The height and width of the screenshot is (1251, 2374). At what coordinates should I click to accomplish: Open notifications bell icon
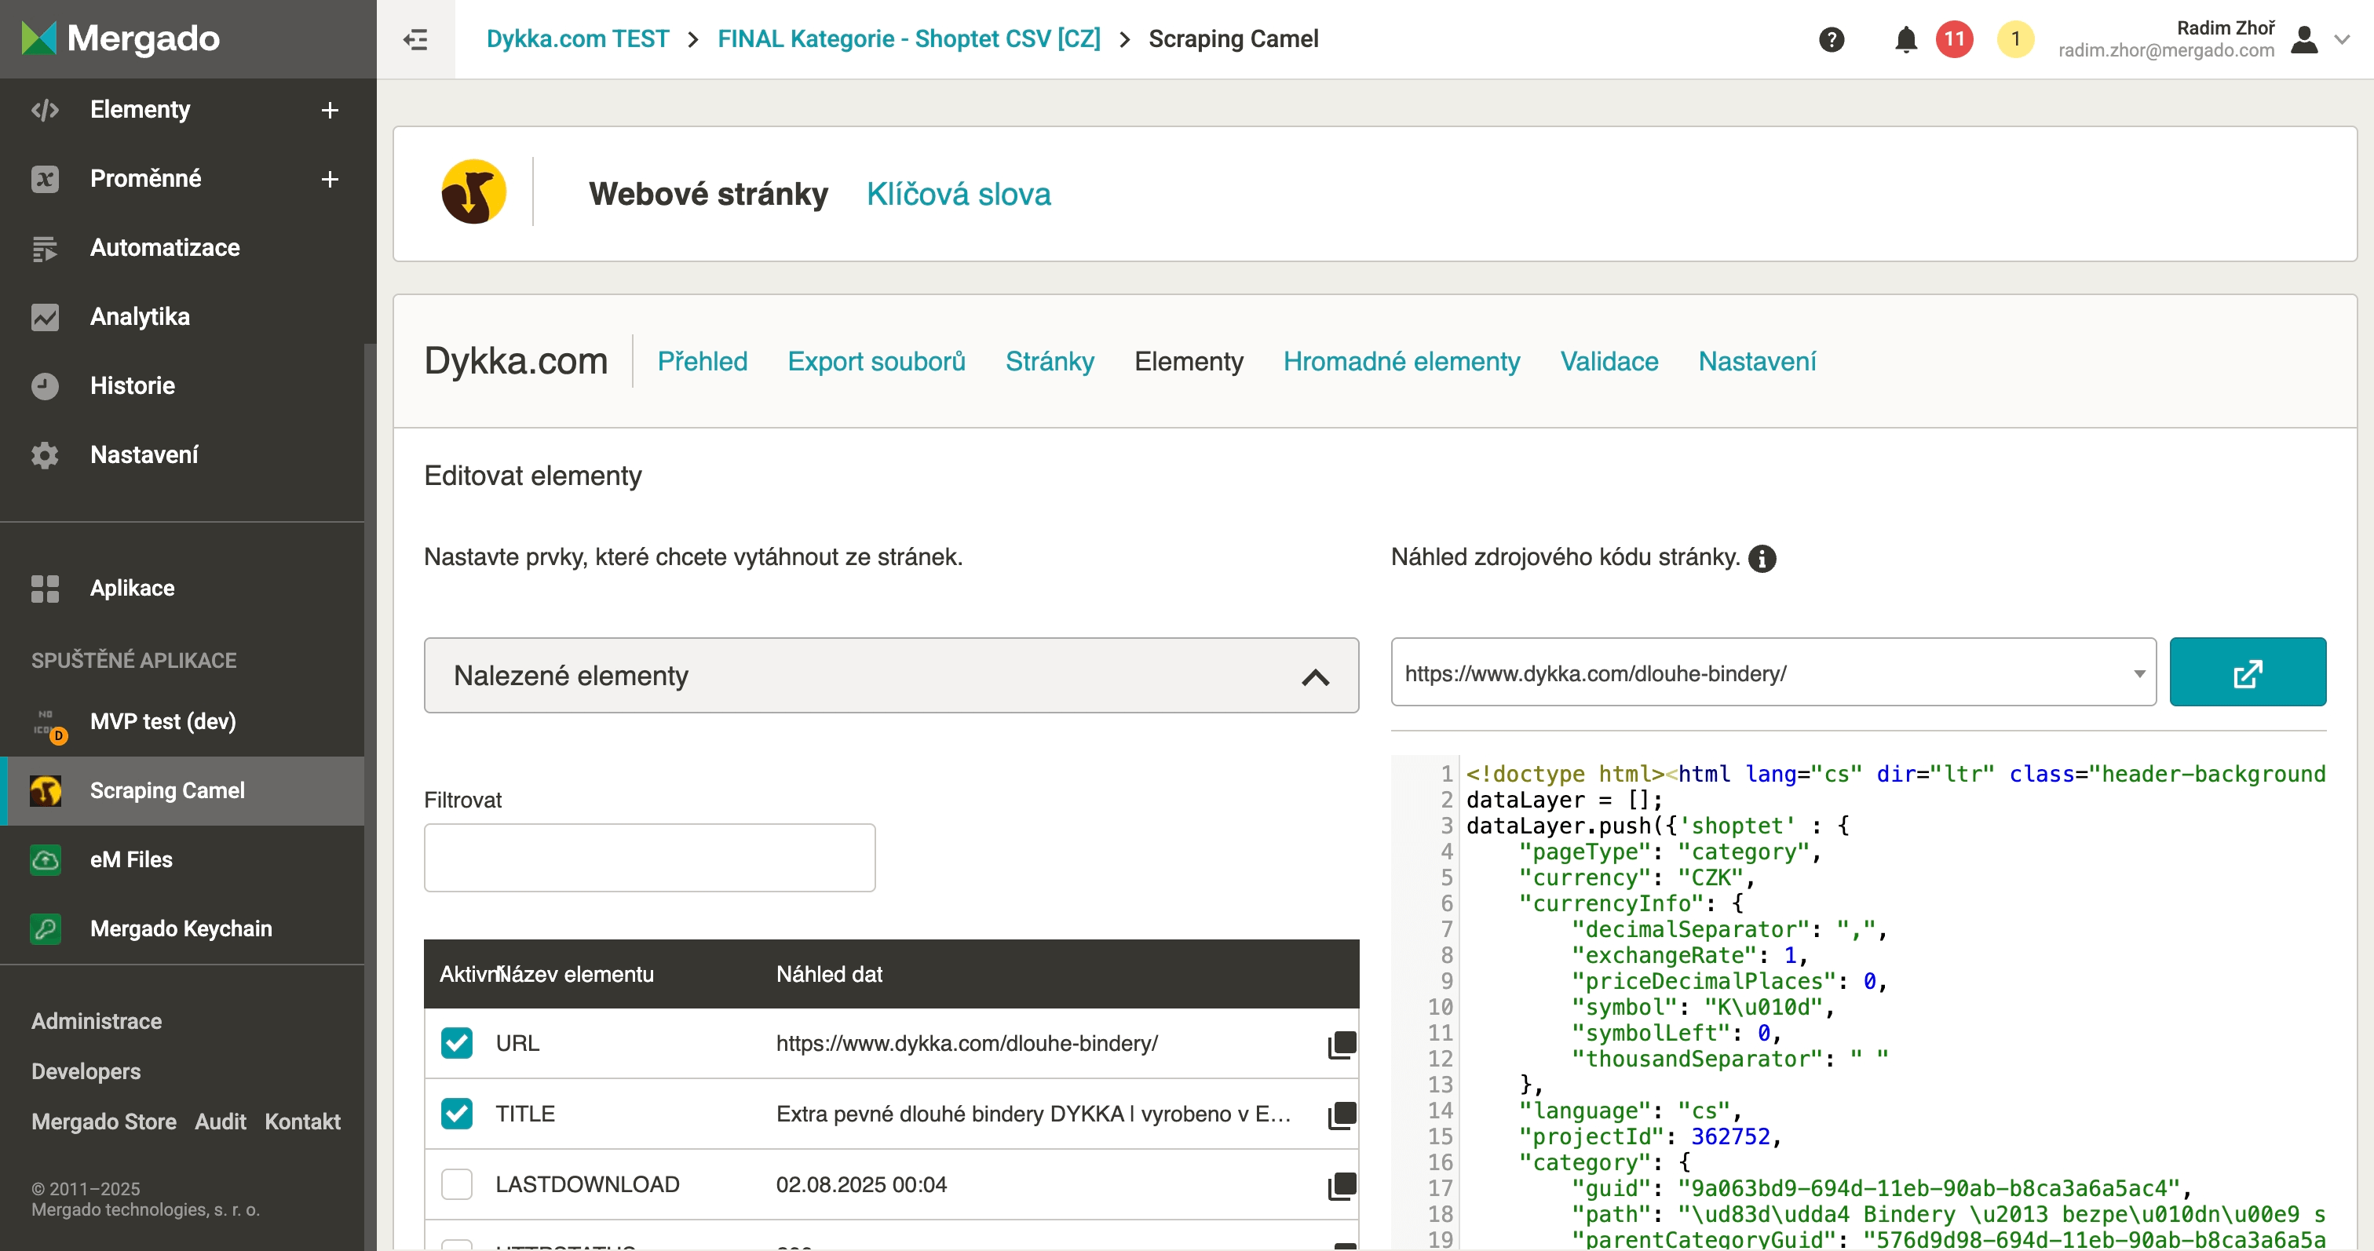(x=1906, y=38)
